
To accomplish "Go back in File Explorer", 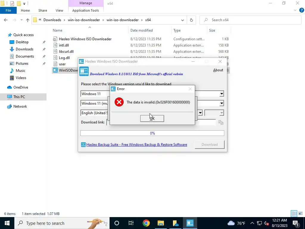I will pos(6,20).
